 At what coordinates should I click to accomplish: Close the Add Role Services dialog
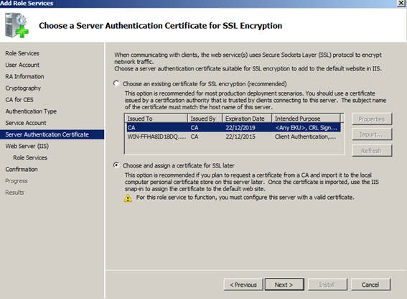(401, 3)
